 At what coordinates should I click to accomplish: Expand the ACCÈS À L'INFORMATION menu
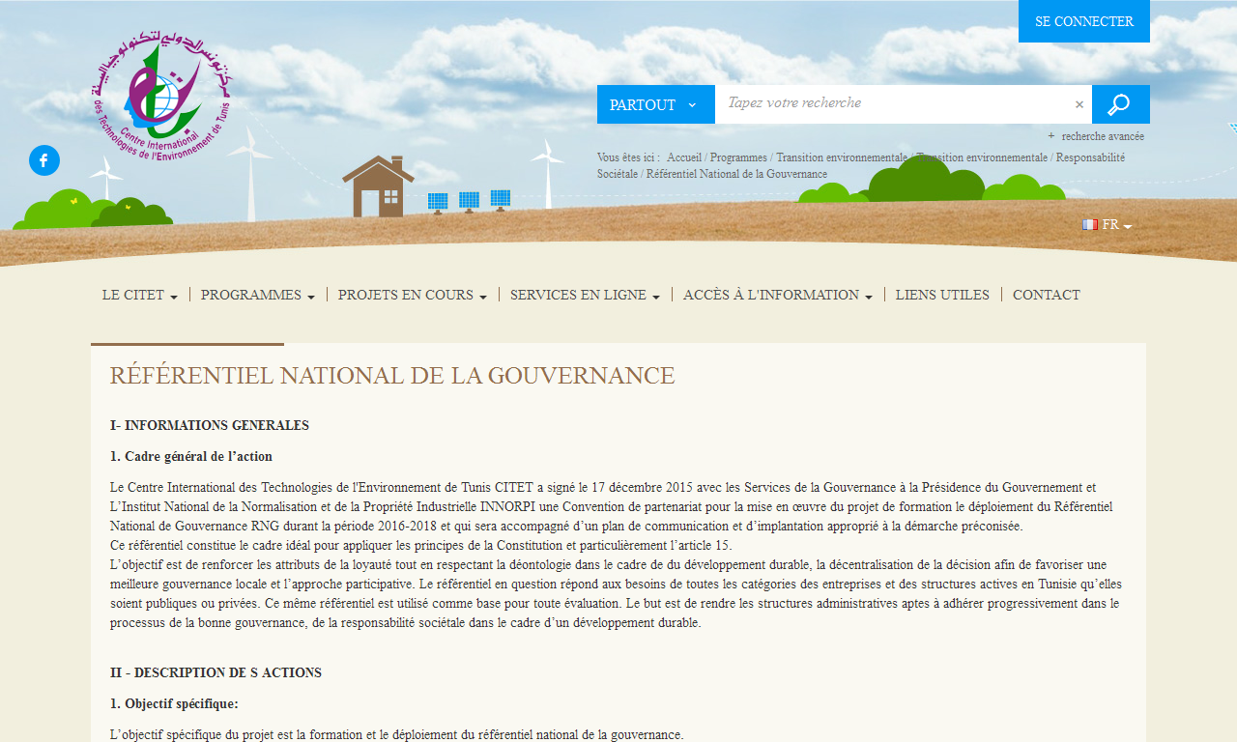coord(778,295)
